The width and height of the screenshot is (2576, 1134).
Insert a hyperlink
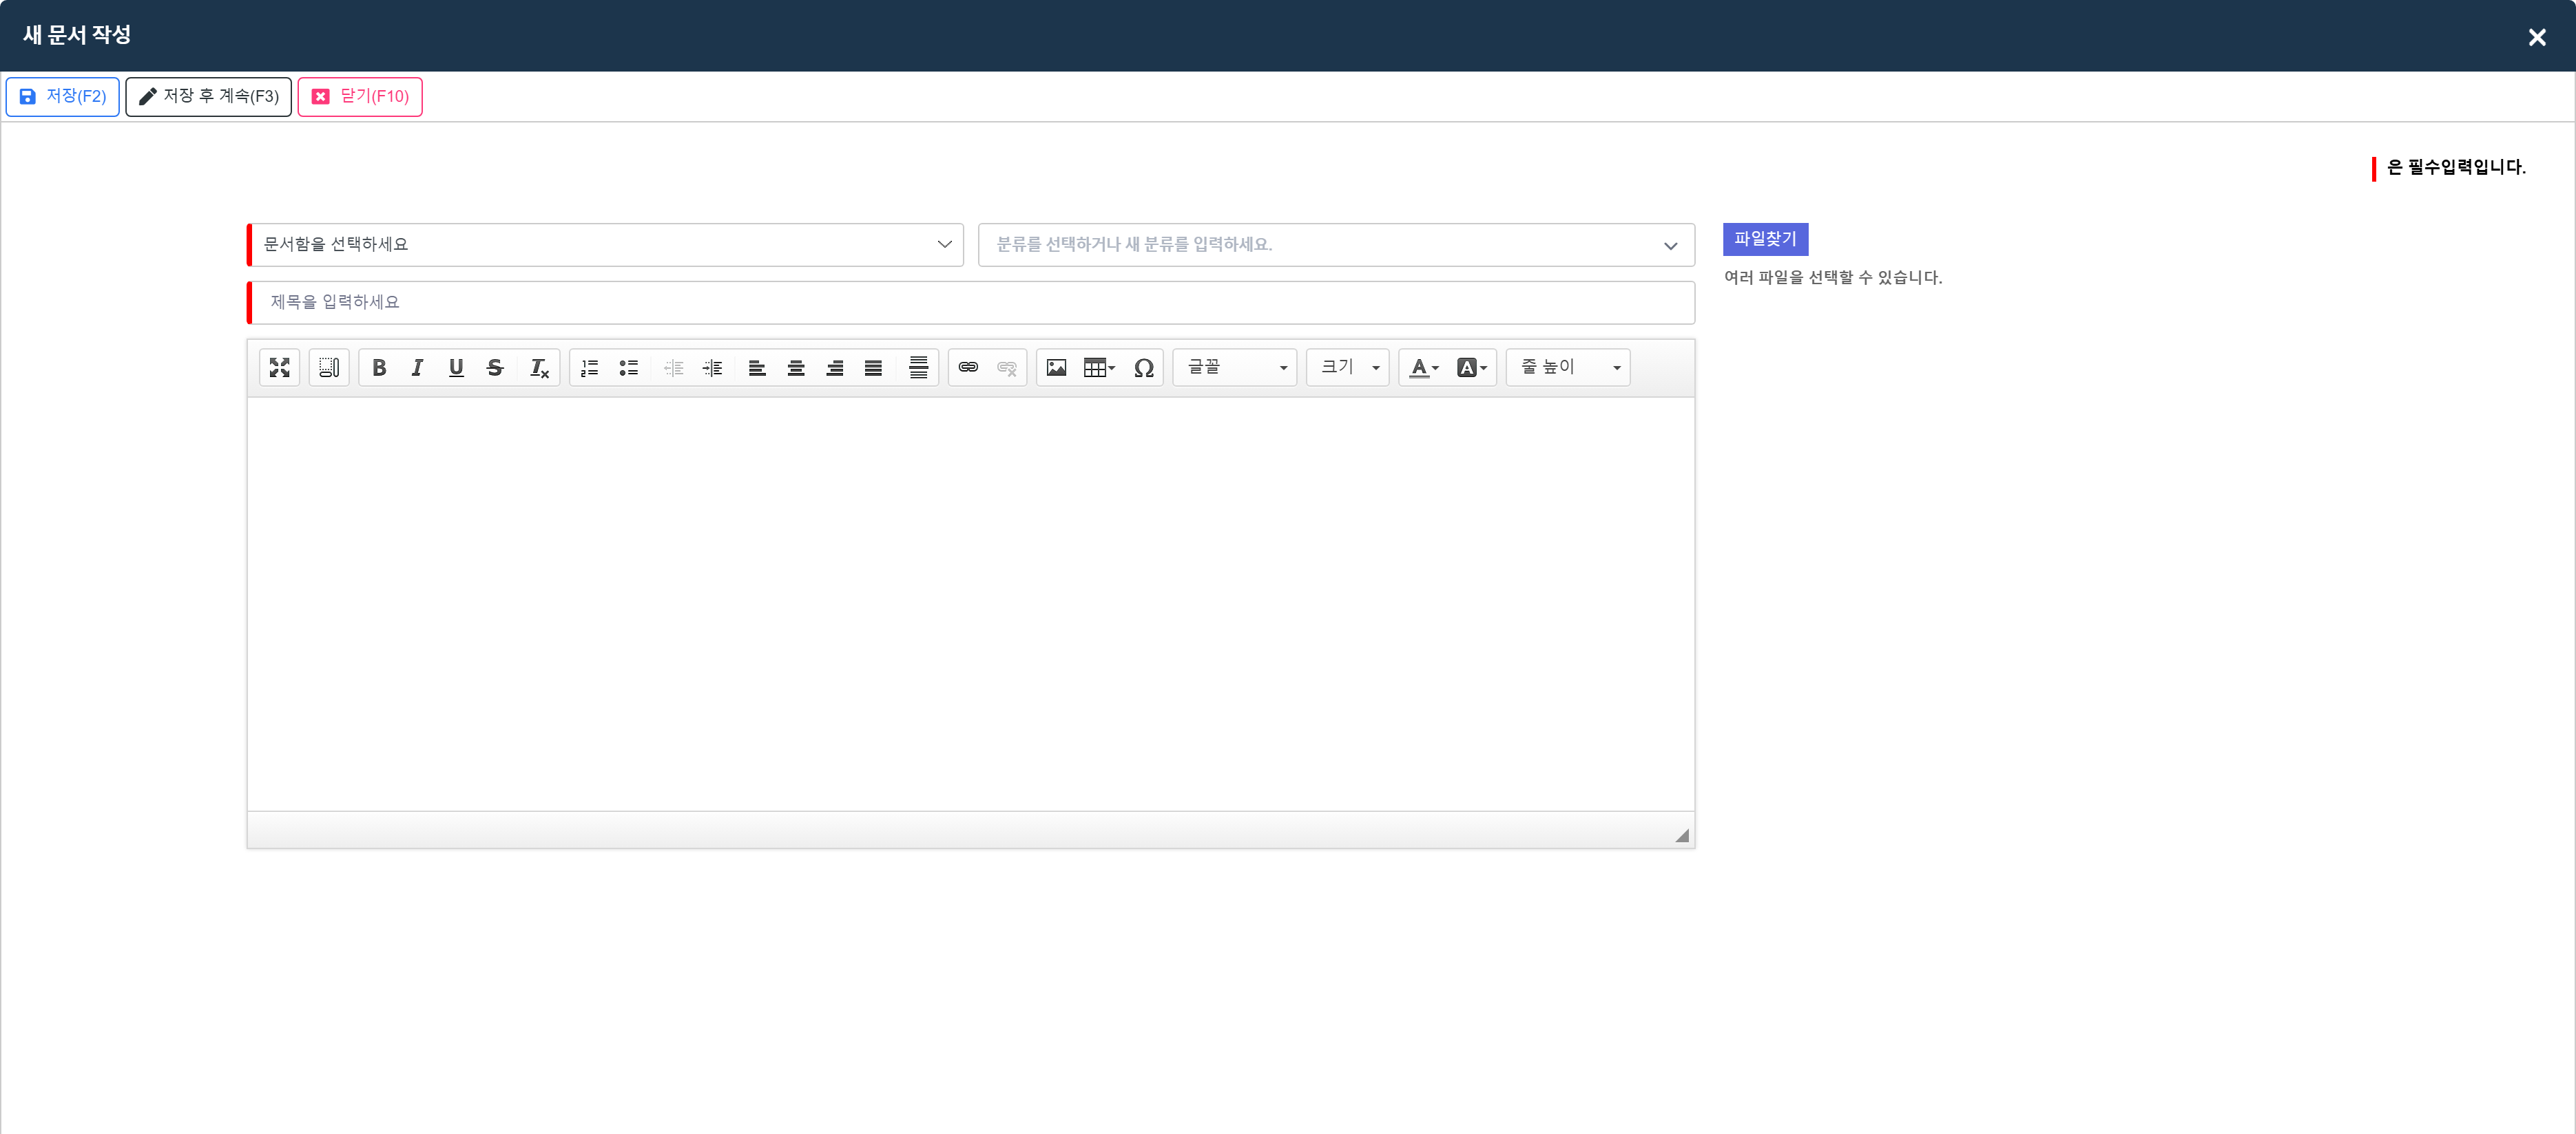[968, 367]
